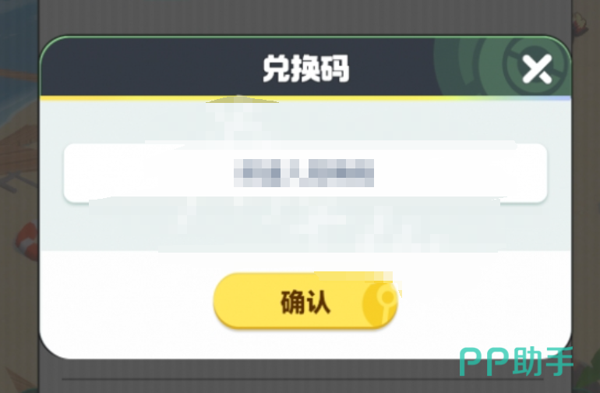Click the dark header bar left of title
Screen dimensions: 600x393
(x=151, y=67)
